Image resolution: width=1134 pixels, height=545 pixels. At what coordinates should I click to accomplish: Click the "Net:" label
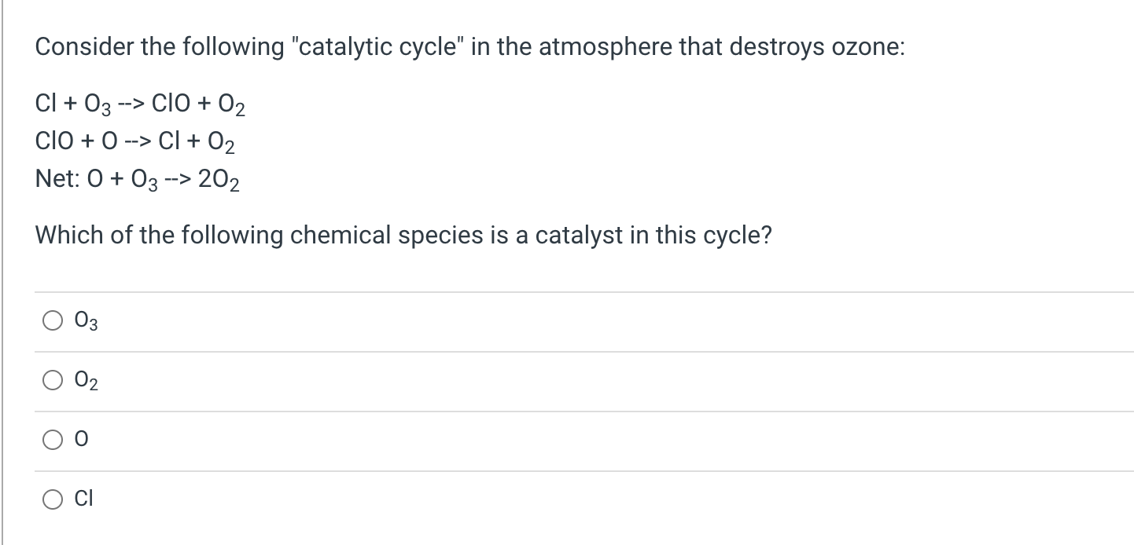[56, 181]
